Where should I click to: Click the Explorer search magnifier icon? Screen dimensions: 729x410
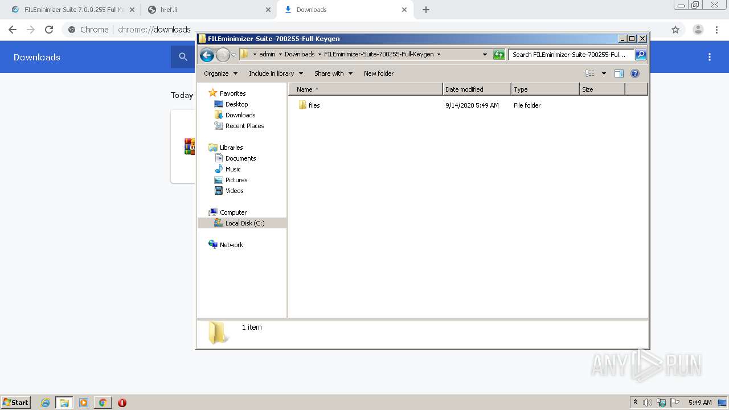pyautogui.click(x=641, y=55)
